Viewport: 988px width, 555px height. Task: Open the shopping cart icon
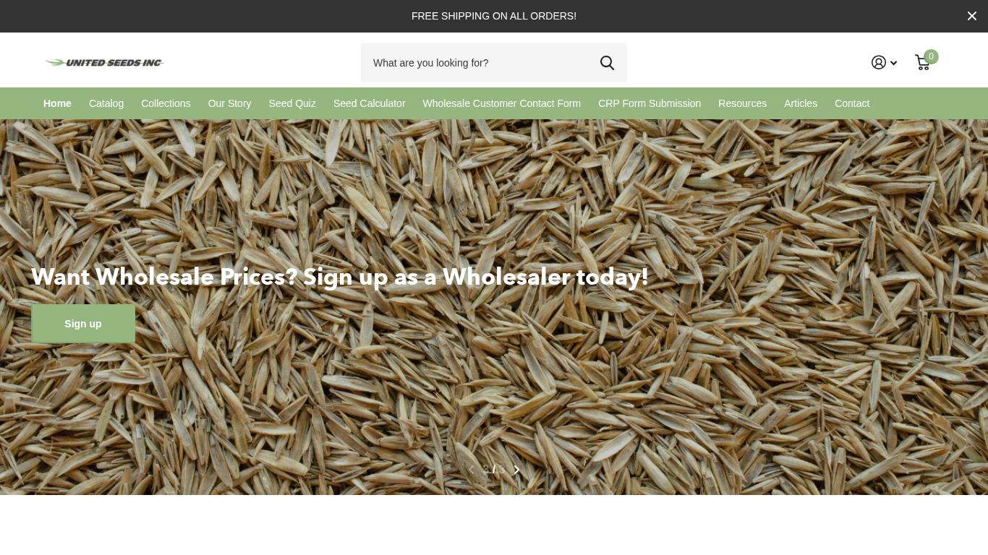pos(922,63)
